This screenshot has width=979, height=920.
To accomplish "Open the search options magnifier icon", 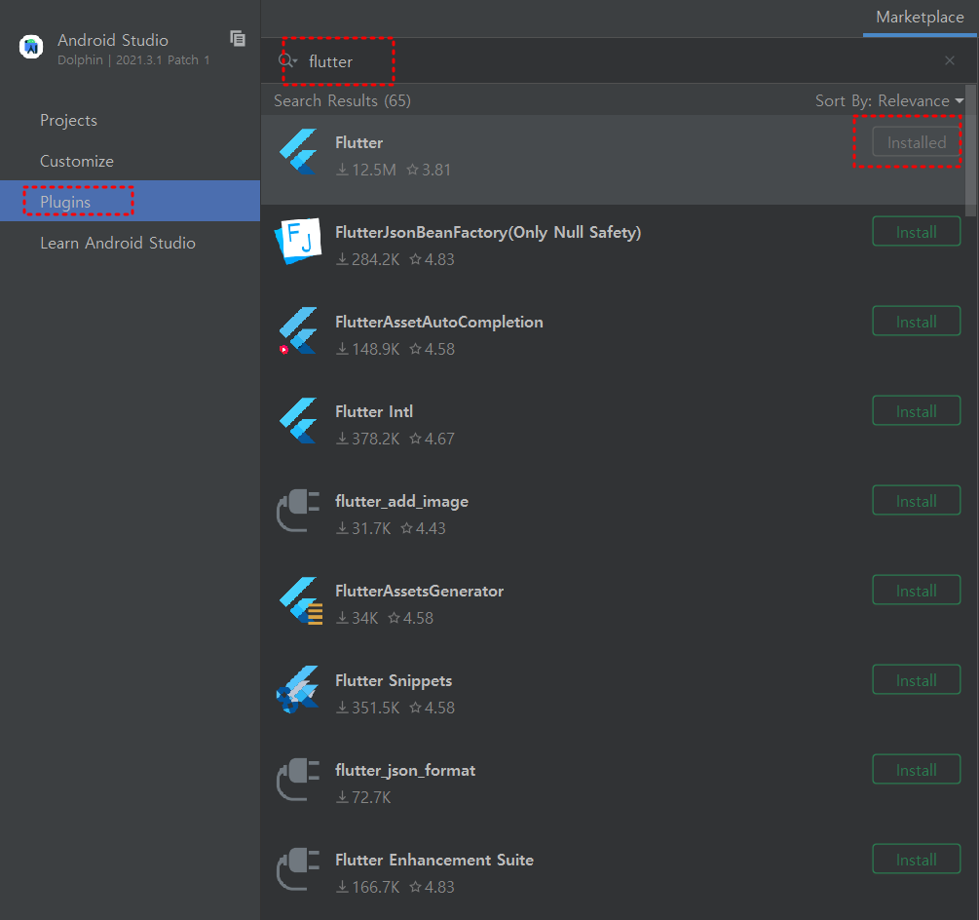I will click(287, 60).
